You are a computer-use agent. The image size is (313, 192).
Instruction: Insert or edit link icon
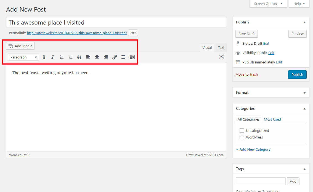coord(114,57)
